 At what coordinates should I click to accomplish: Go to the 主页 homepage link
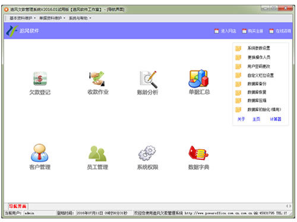tap(256, 119)
